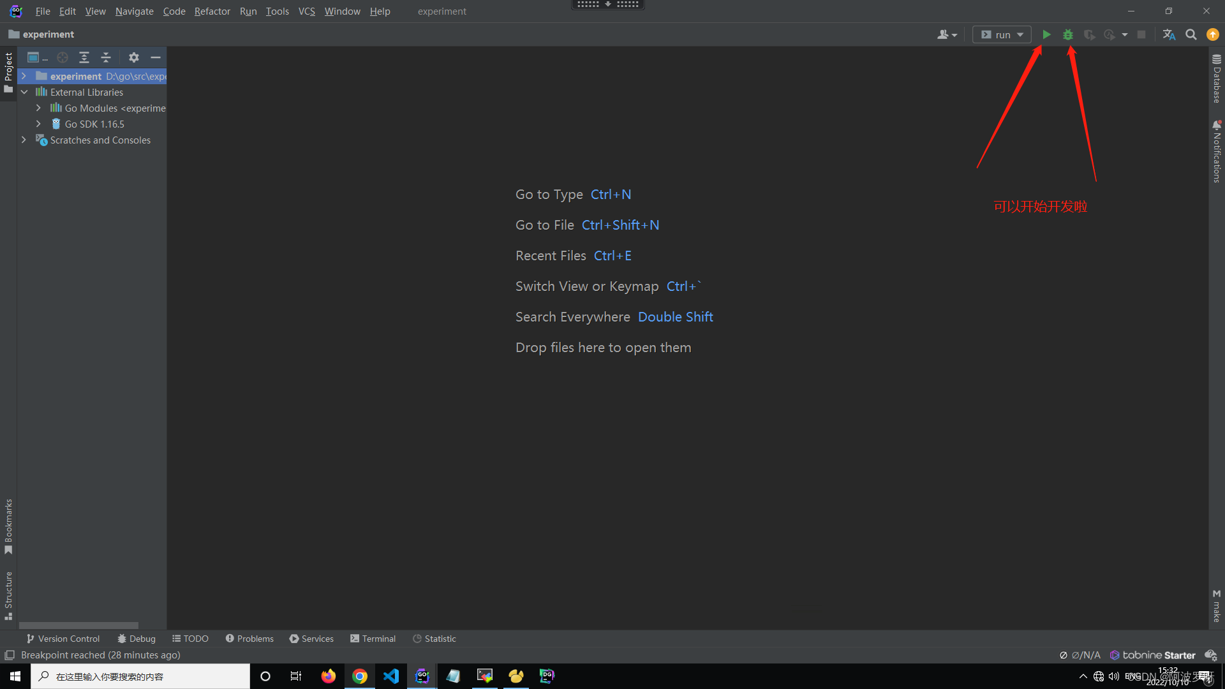Start debugging with the green bug icon

1068,34
